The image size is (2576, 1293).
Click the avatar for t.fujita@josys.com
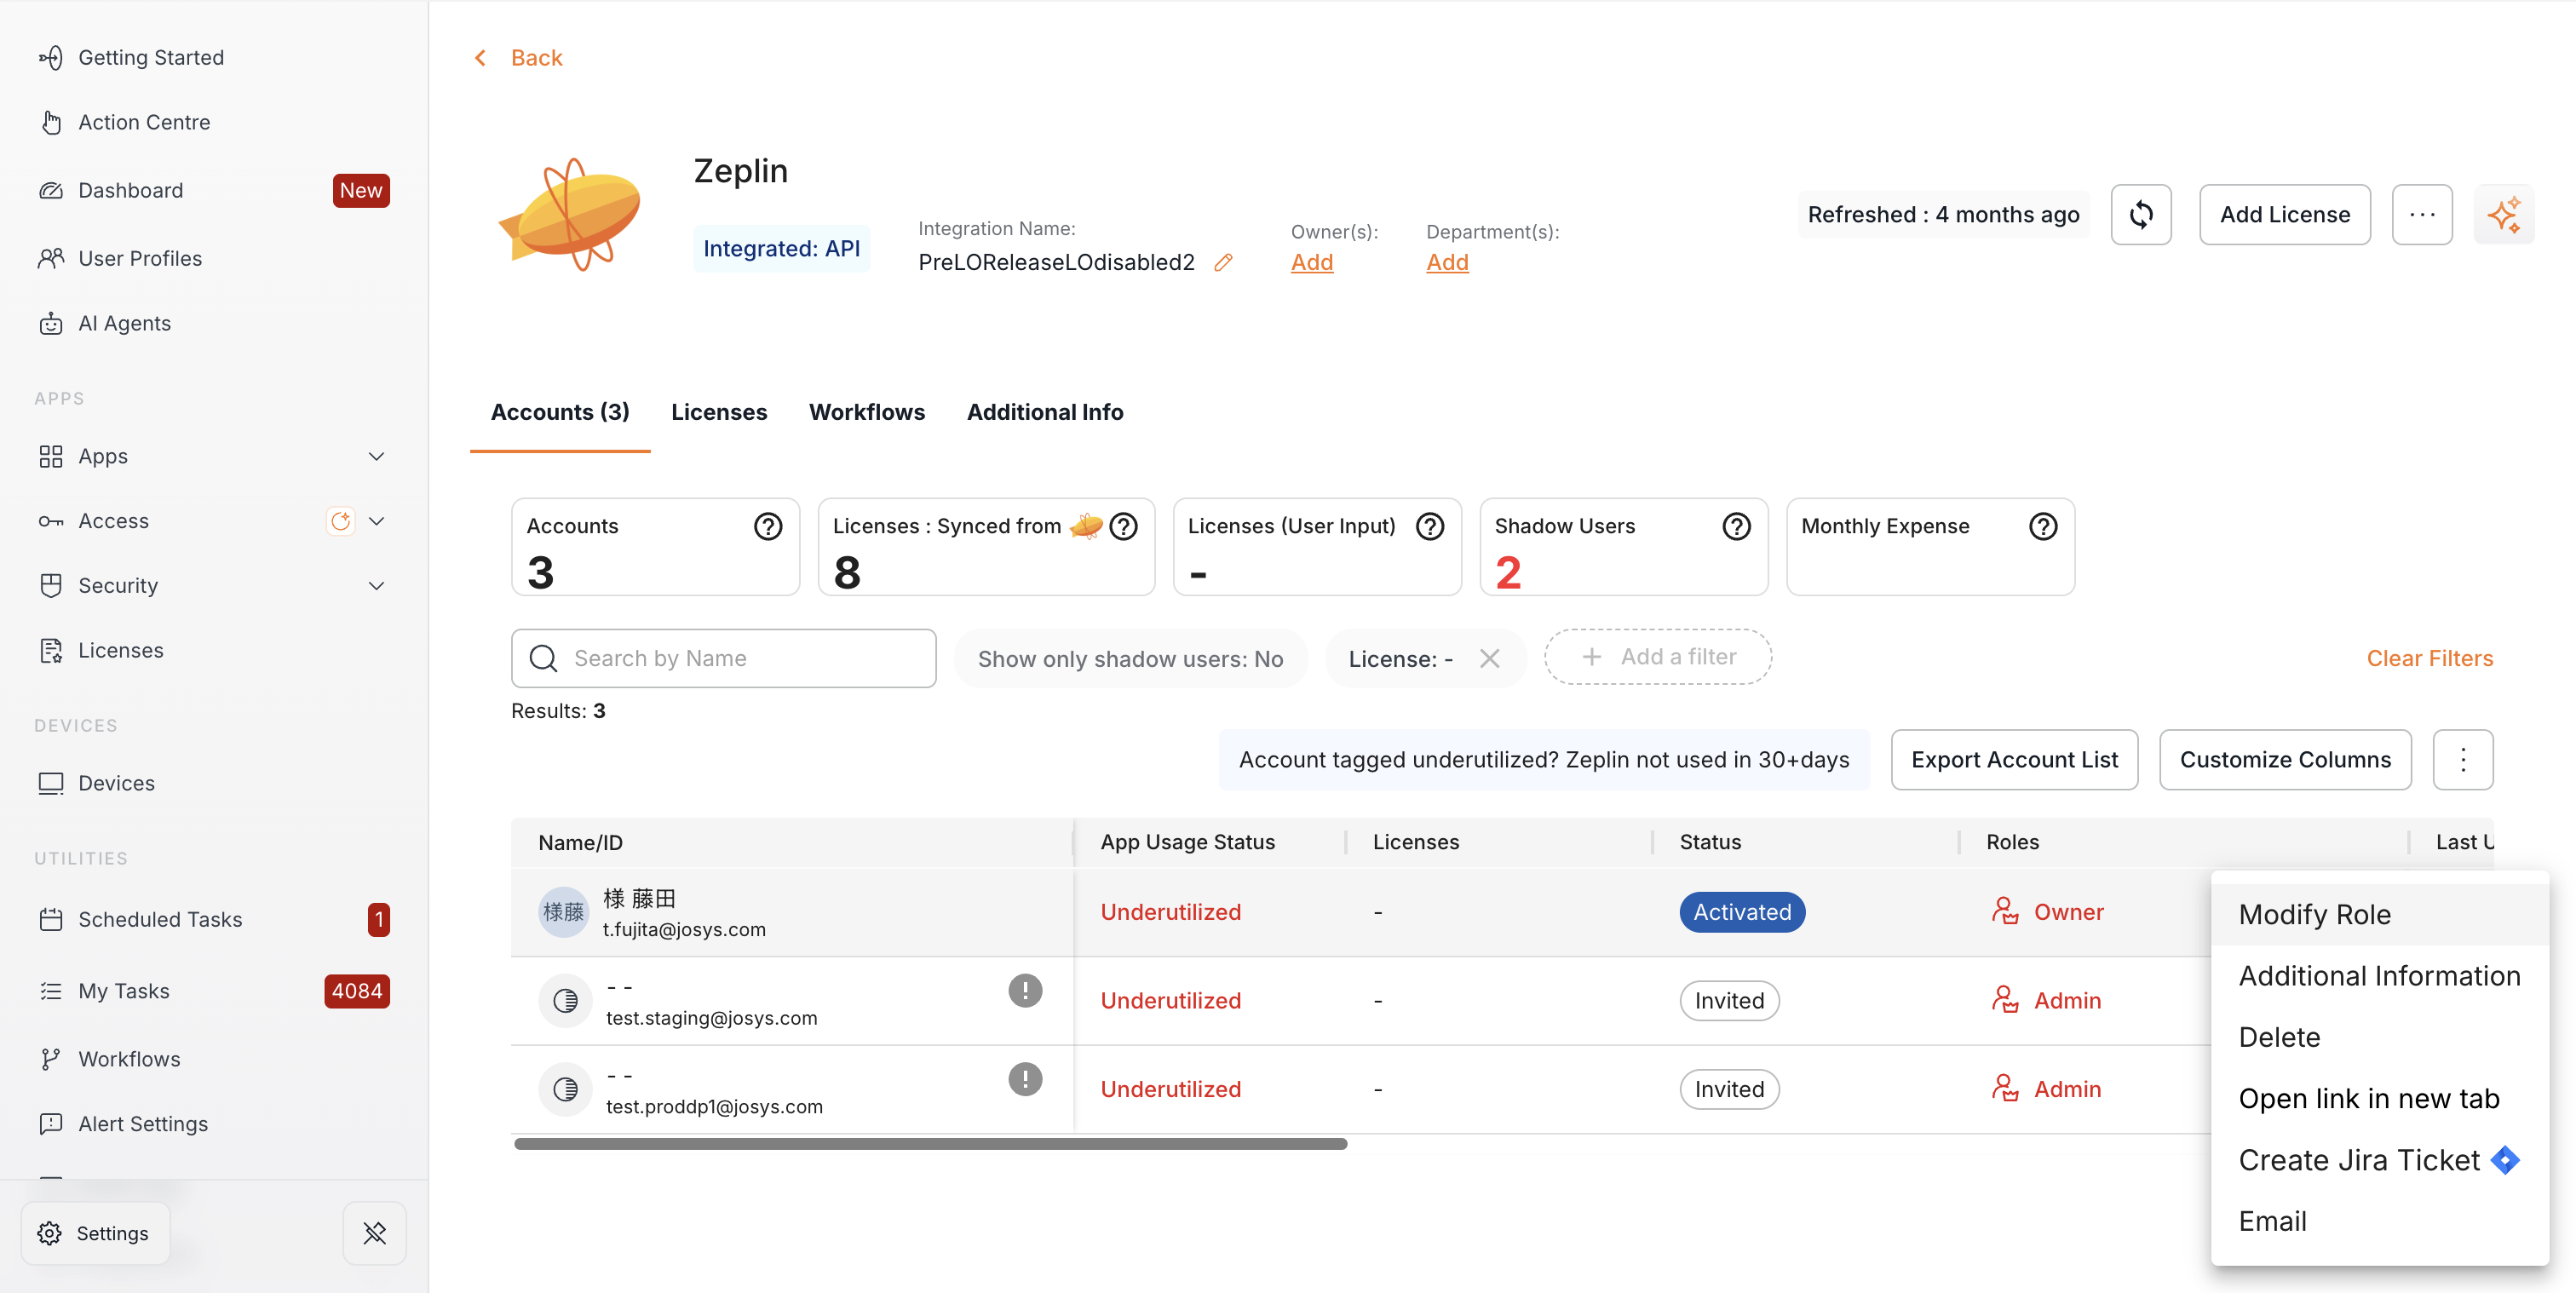564,911
